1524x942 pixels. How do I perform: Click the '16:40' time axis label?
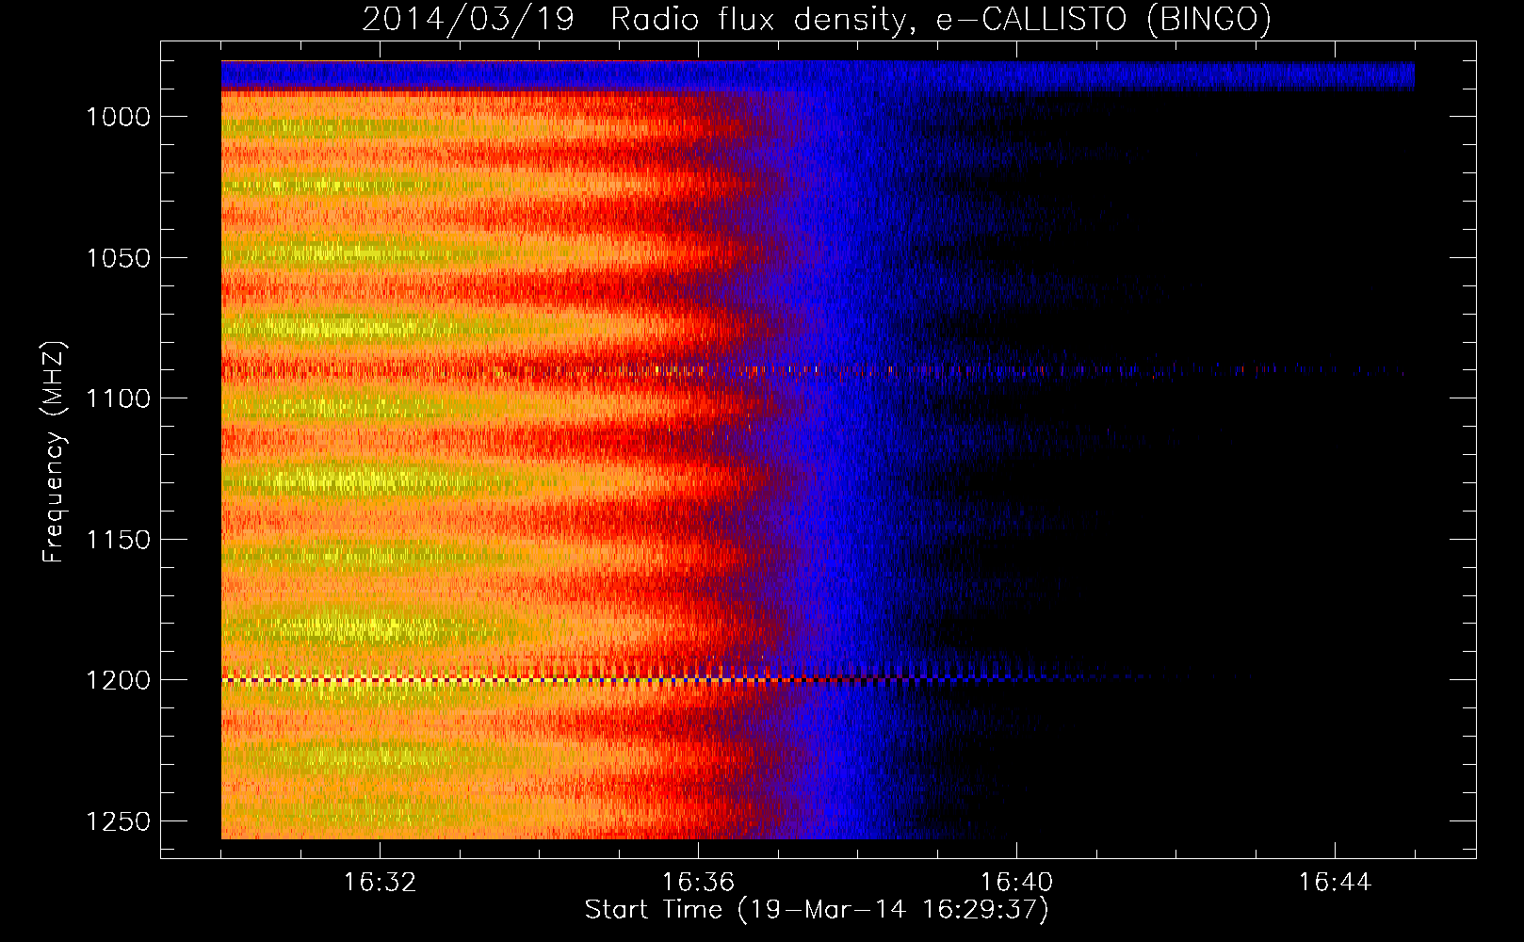tap(1016, 883)
